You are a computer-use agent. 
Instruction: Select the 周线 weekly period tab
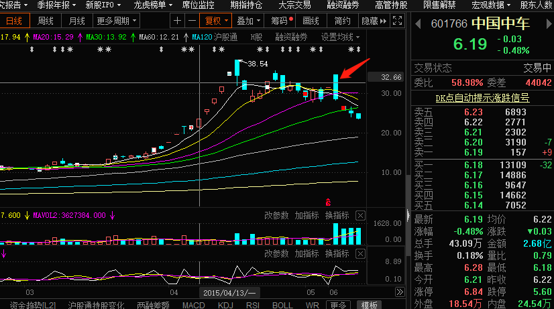(46, 21)
